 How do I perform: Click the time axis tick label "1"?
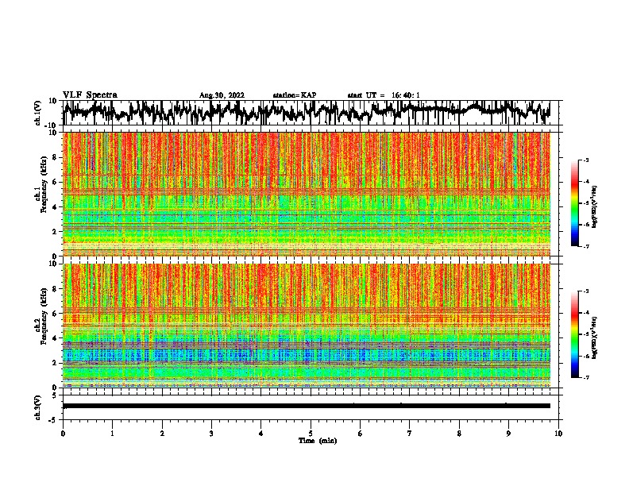112,434
